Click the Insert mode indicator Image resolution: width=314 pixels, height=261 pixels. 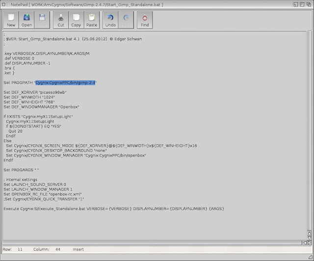(x=78, y=249)
